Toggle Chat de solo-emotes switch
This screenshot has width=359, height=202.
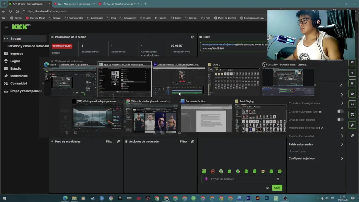(x=340, y=120)
